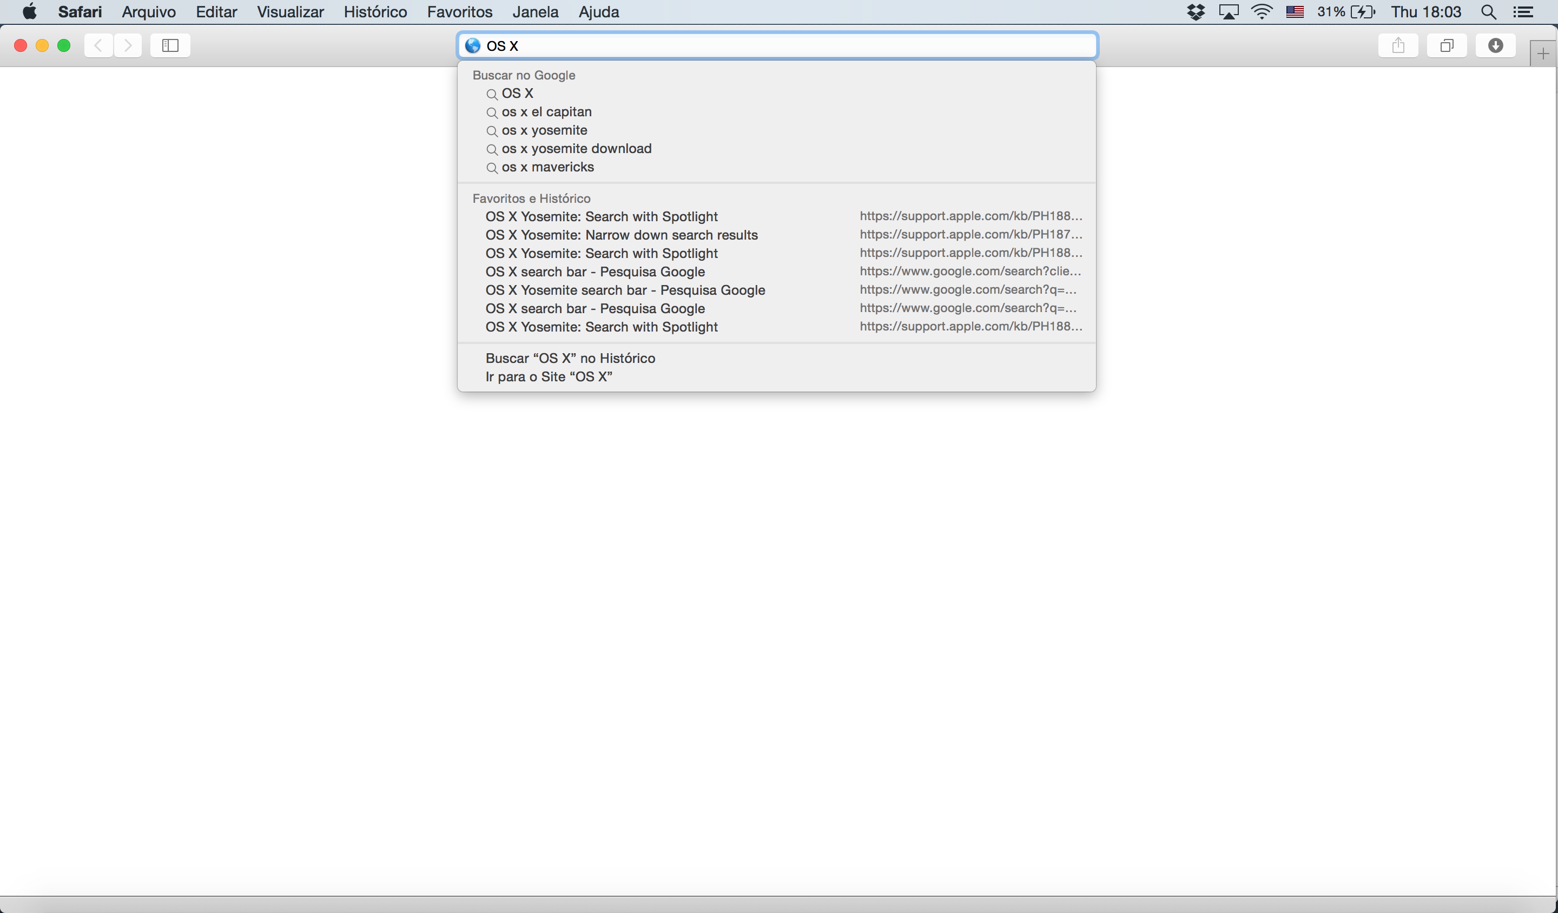Open the Histórico menu
Image resolution: width=1558 pixels, height=913 pixels.
click(x=375, y=12)
